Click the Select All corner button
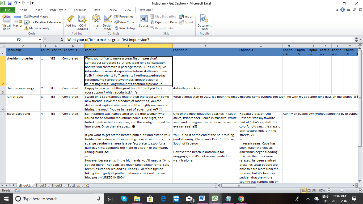 [x=3, y=46]
